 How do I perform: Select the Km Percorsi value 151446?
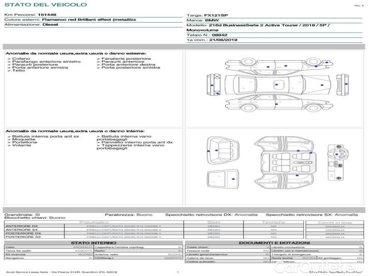click(x=47, y=15)
